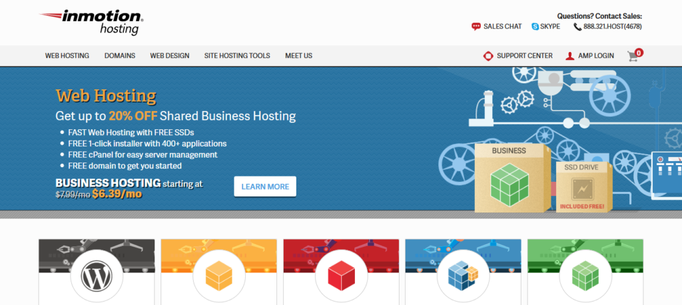Click the 888.321.HOST(4678) phone number
This screenshot has width=682, height=305.
tap(613, 27)
